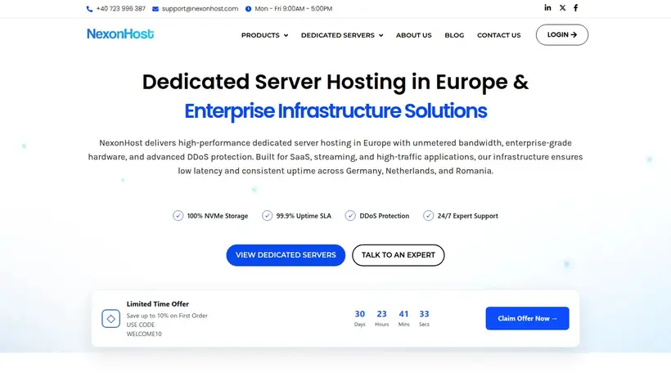The image size is (671, 377).
Task: Click the WELCOME10 promo code text
Action: [144, 334]
